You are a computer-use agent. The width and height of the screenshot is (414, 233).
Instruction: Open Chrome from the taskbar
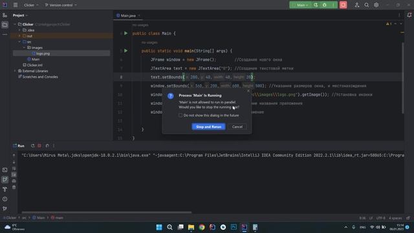click(202, 227)
